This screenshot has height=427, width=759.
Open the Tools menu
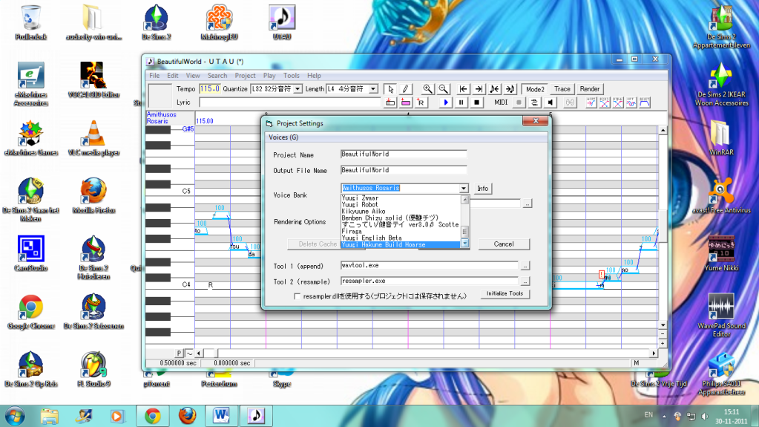(x=292, y=76)
